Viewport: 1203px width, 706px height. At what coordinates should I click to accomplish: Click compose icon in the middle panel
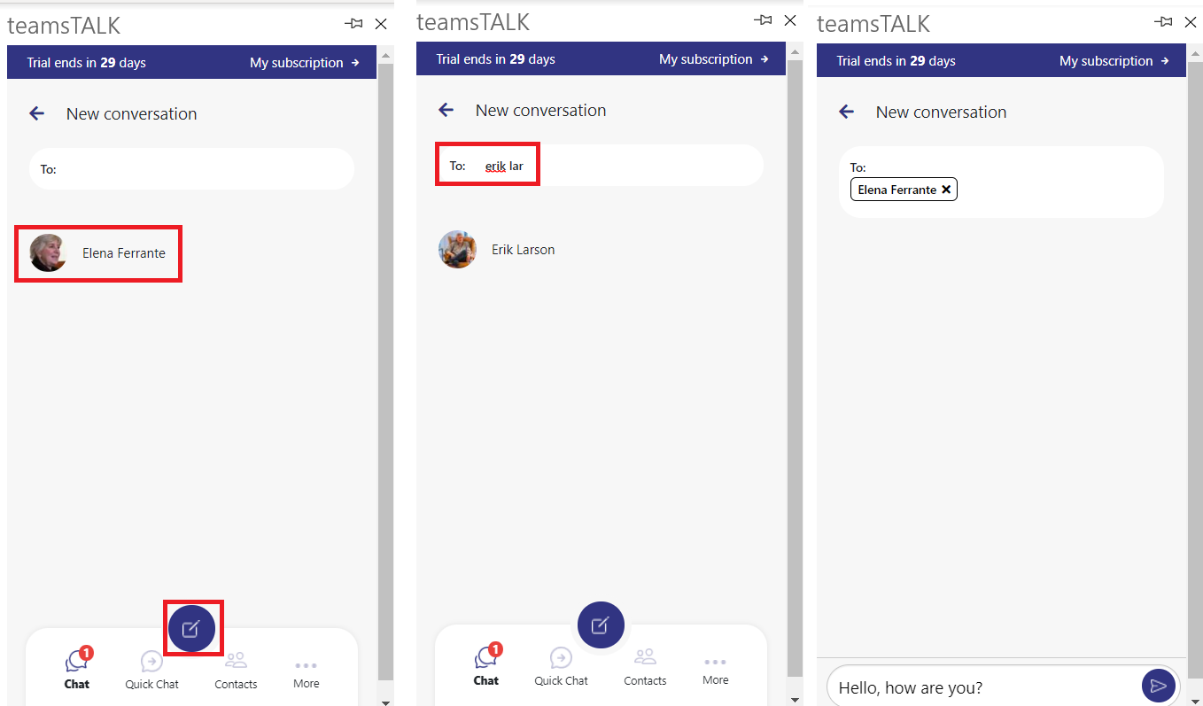click(x=601, y=625)
